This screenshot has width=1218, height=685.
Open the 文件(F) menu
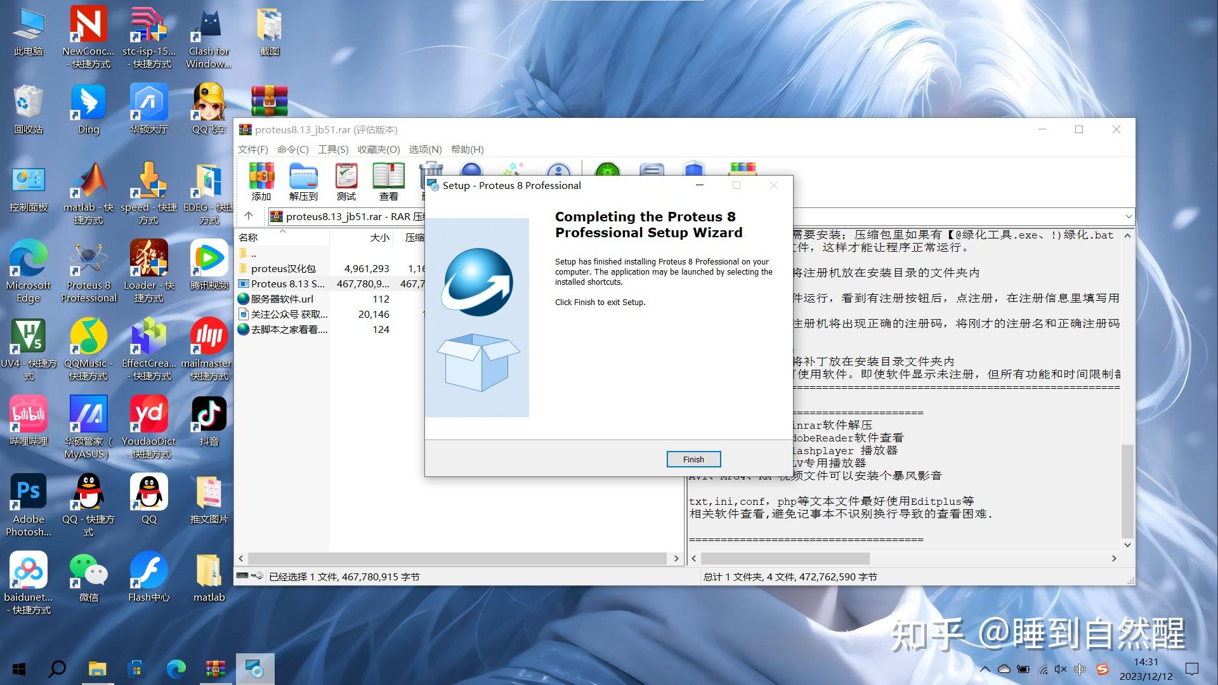(252, 150)
